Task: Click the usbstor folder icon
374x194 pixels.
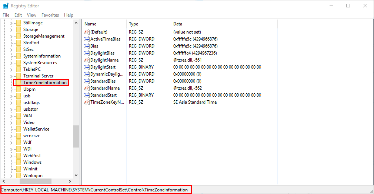Action: (19, 109)
